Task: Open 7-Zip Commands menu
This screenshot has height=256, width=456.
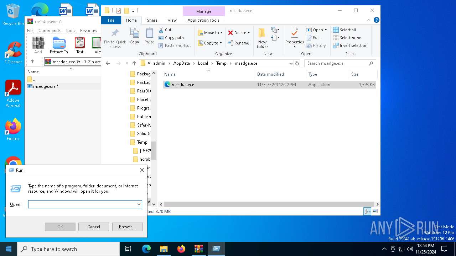Action: click(50, 31)
